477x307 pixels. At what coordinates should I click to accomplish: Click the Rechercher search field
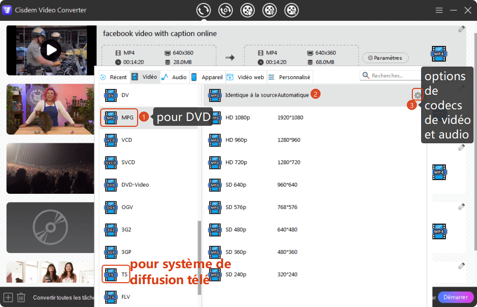coord(390,75)
